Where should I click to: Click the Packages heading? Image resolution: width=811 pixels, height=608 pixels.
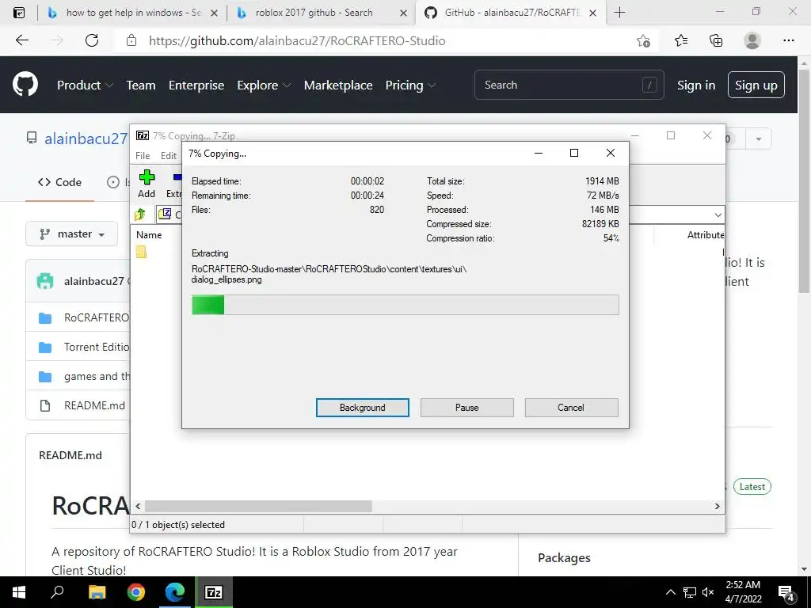pos(564,558)
